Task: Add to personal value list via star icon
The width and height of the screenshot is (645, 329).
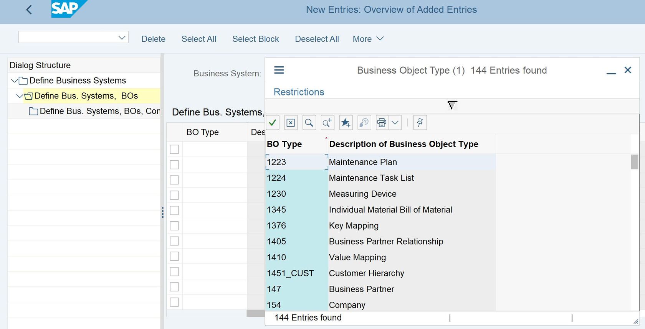Action: point(346,123)
